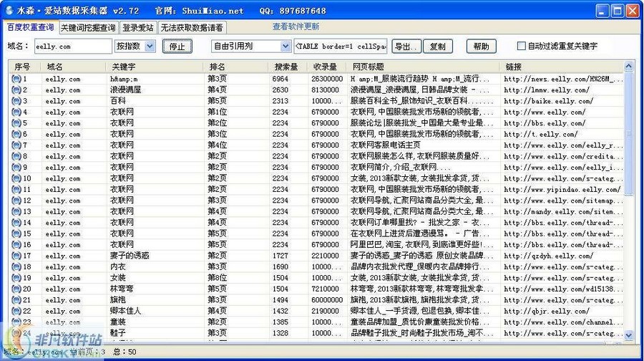Viewport: 644px width, 361px height.
Task: Select keyword 浪漫满屋 cell
Action: click(x=126, y=90)
